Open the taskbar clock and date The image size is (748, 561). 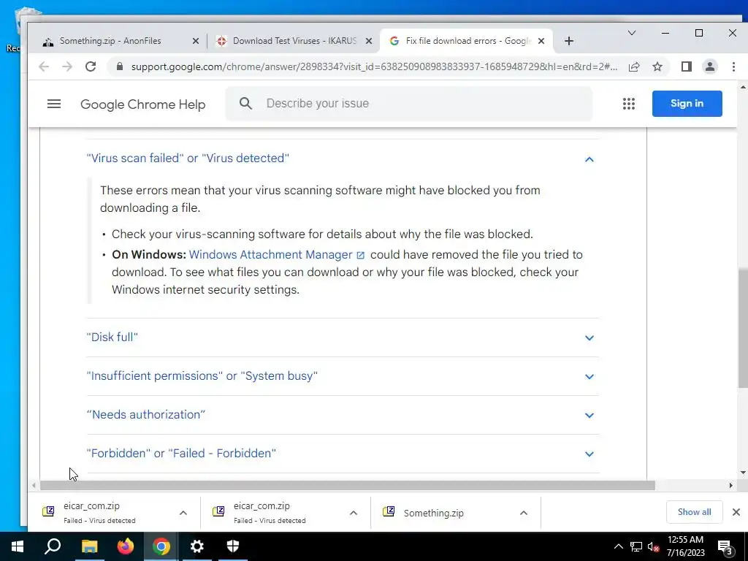pyautogui.click(x=685, y=546)
